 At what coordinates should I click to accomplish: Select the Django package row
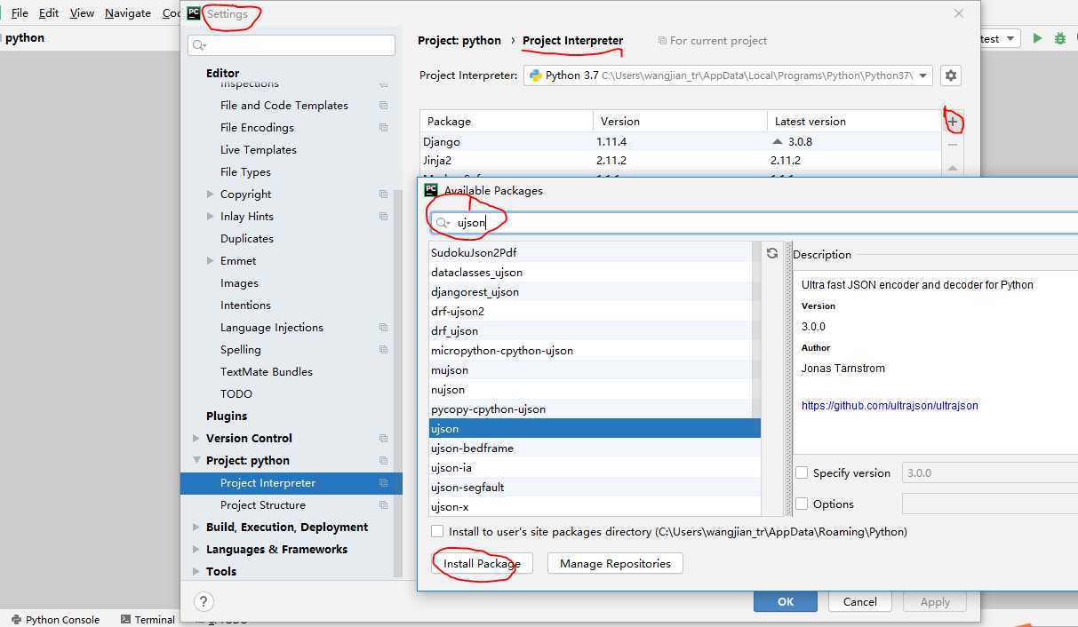tap(680, 142)
